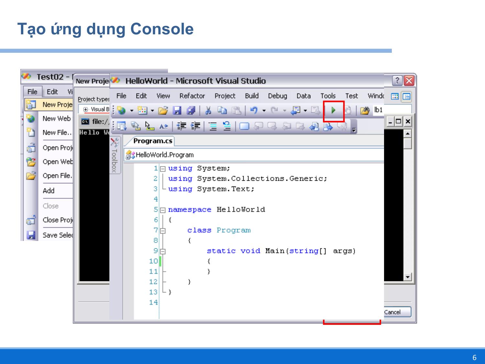Click the Navigate Backward icon
This screenshot has width=485, height=364.
pyautogui.click(x=296, y=111)
